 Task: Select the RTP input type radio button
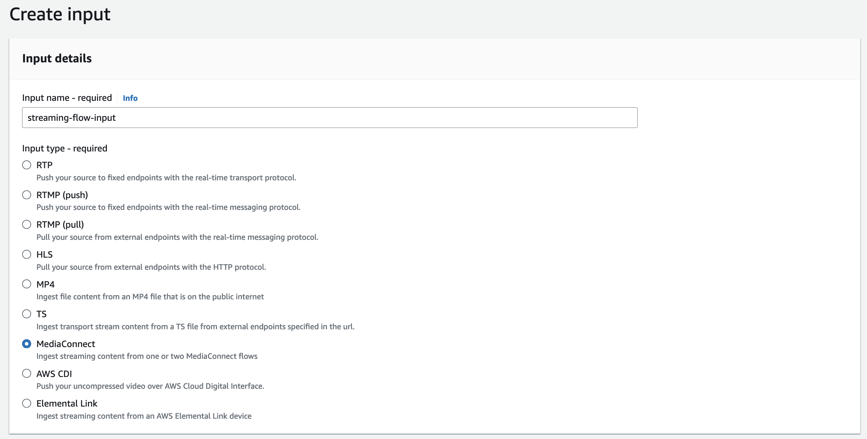coord(27,165)
